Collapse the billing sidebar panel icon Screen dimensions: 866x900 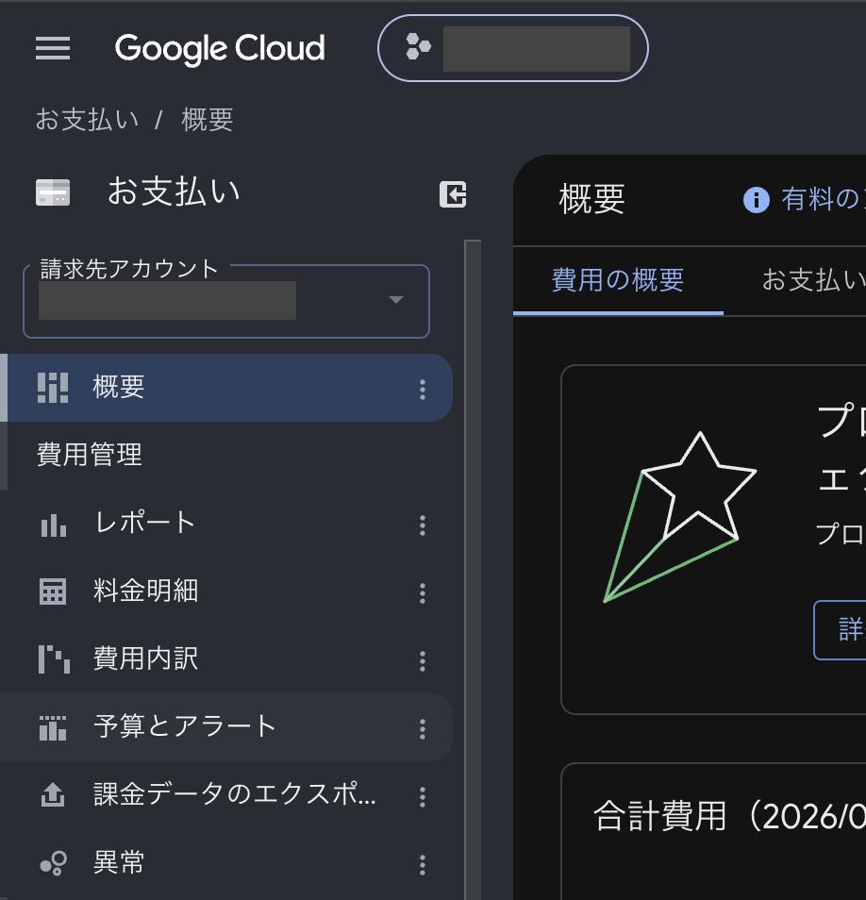[x=453, y=194]
